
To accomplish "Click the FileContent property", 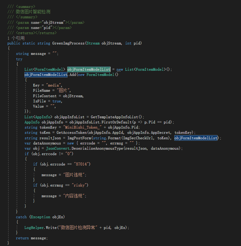I will pyautogui.click(x=45, y=96).
